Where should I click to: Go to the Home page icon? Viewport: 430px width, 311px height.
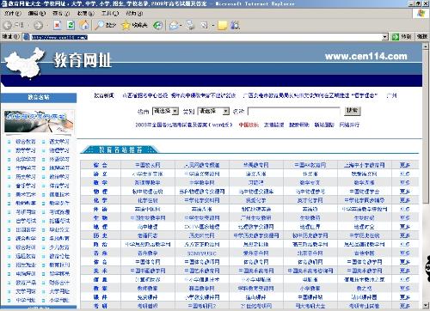pos(84,25)
